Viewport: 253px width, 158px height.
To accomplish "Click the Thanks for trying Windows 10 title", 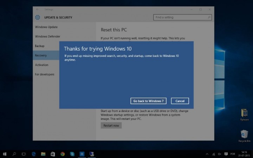I will click(98, 49).
